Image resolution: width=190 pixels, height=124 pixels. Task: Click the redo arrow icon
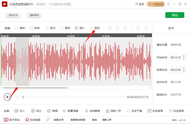coord(125,28)
